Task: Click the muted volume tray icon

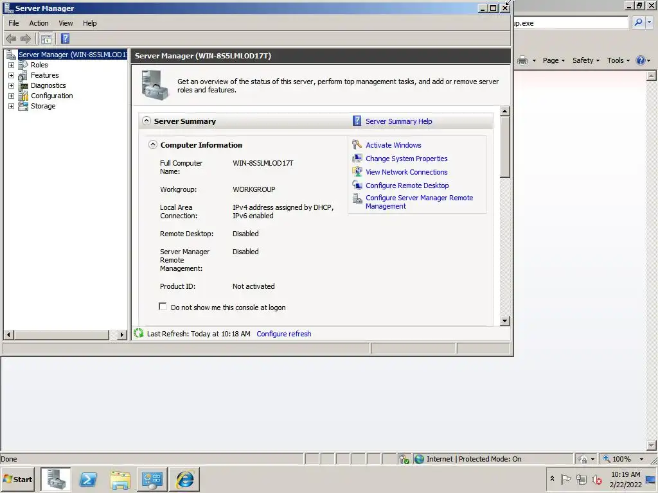Action: (x=597, y=479)
